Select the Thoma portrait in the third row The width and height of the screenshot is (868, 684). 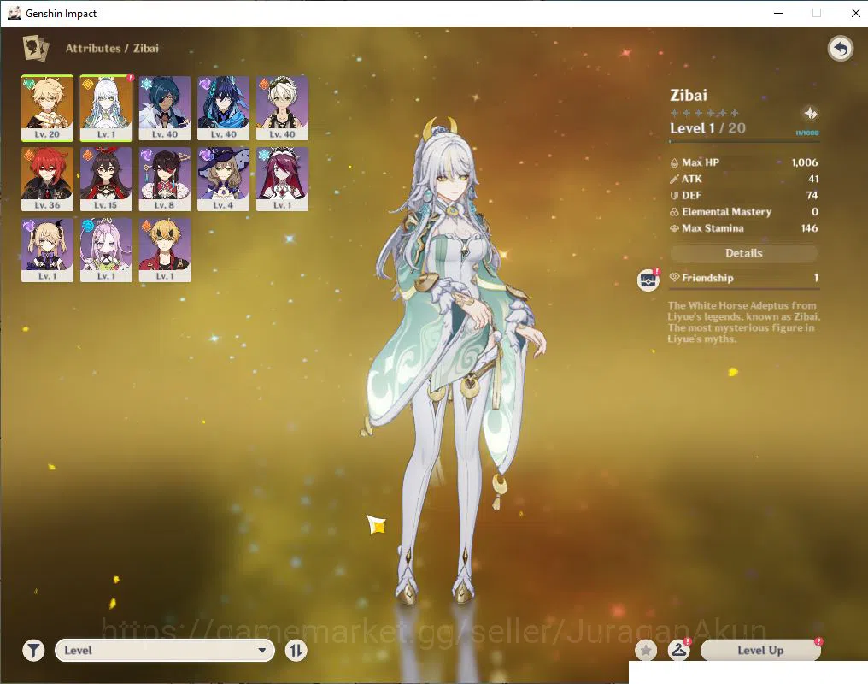(x=164, y=250)
